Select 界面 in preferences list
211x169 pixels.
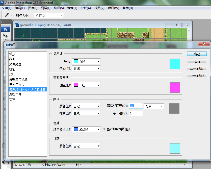(28, 59)
